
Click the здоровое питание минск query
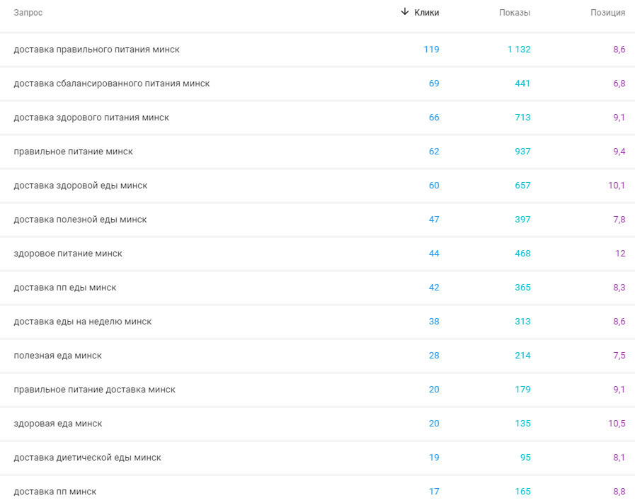(x=68, y=254)
